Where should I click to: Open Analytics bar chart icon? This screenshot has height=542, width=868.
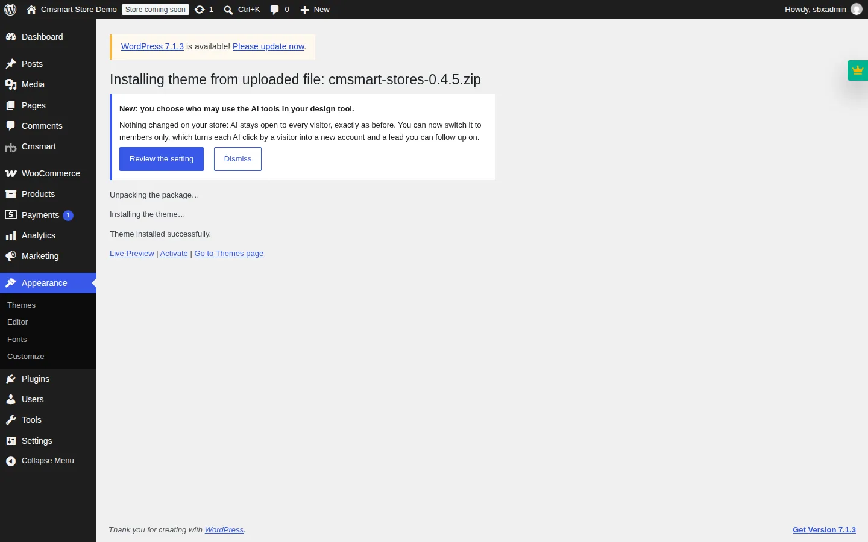(11, 235)
